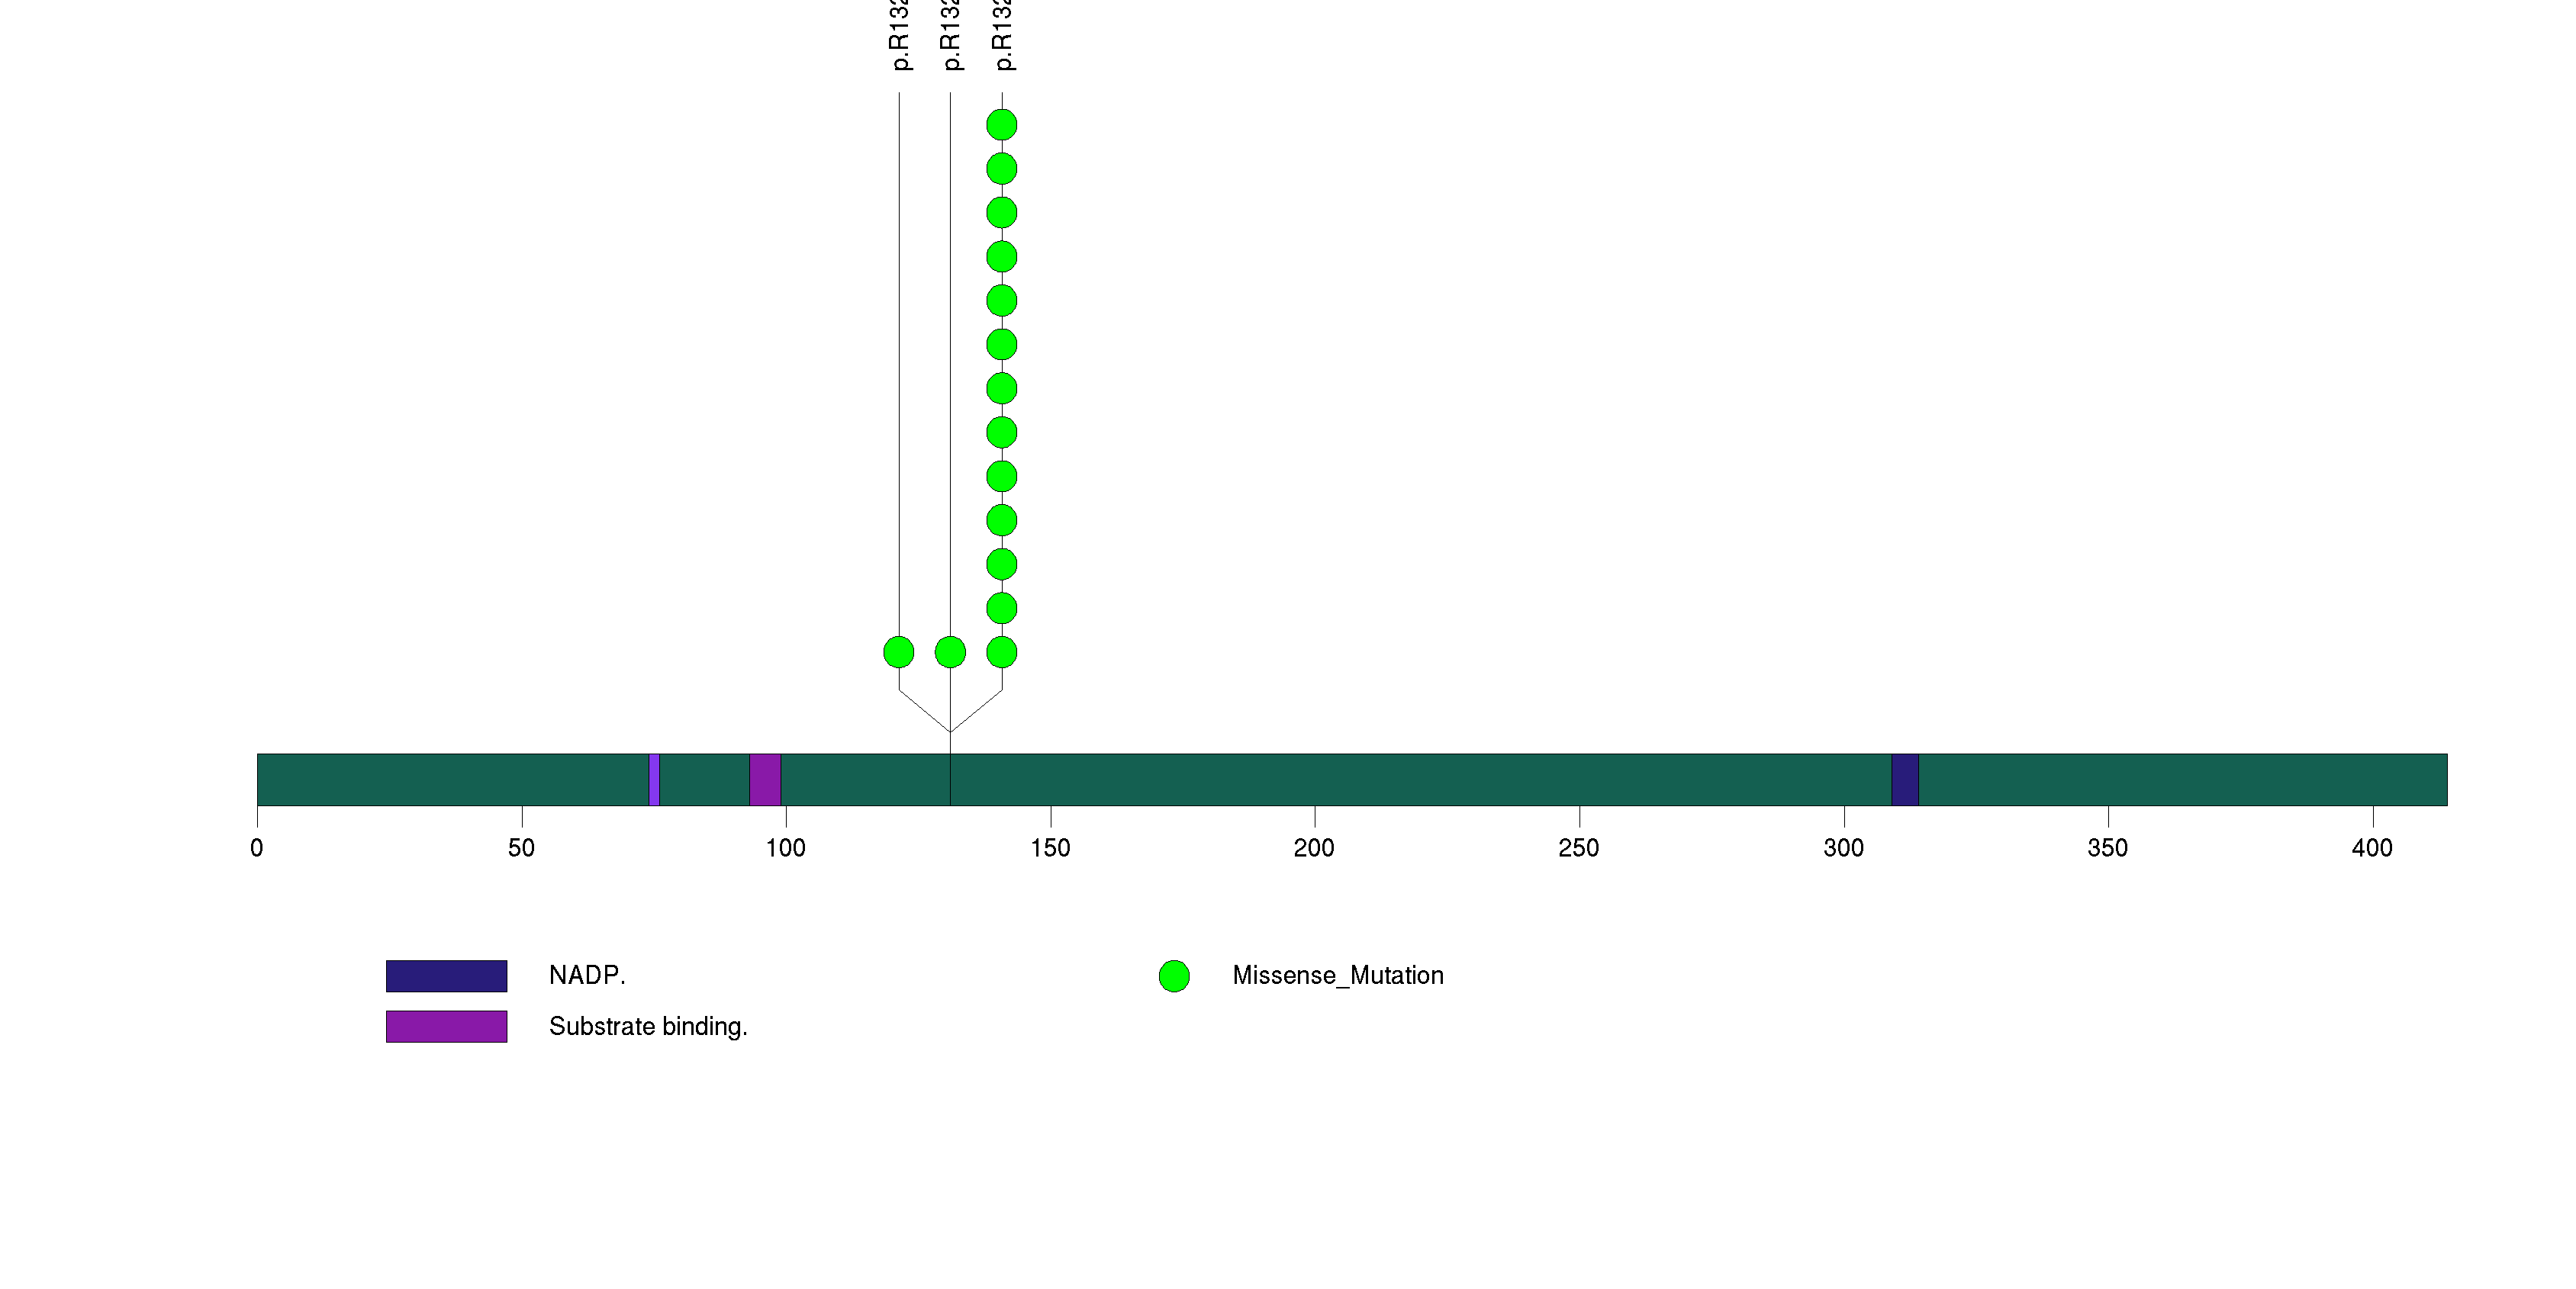Screen dimensions: 2576x1289
Task: Click the magenta substrate binding domain segment
Action: pyautogui.click(x=765, y=780)
